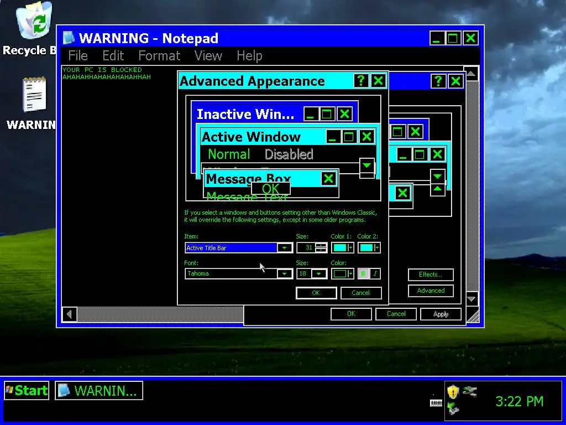Viewport: 566px width, 425px height.
Task: Click the Safely Remove Hardware tray icon
Action: 453,409
